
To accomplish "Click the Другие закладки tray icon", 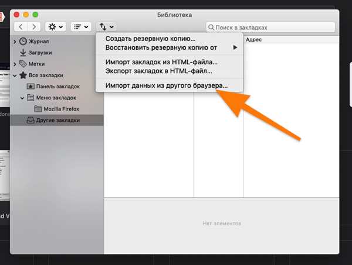I will (x=31, y=120).
